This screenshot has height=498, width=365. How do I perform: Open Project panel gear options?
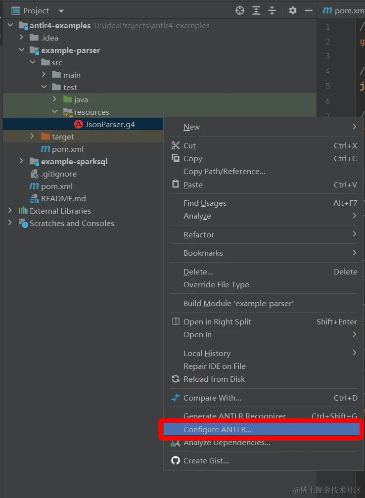tap(293, 10)
